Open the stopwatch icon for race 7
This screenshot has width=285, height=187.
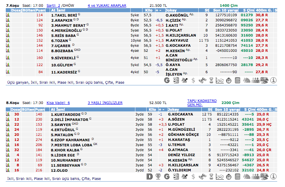click(x=229, y=80)
